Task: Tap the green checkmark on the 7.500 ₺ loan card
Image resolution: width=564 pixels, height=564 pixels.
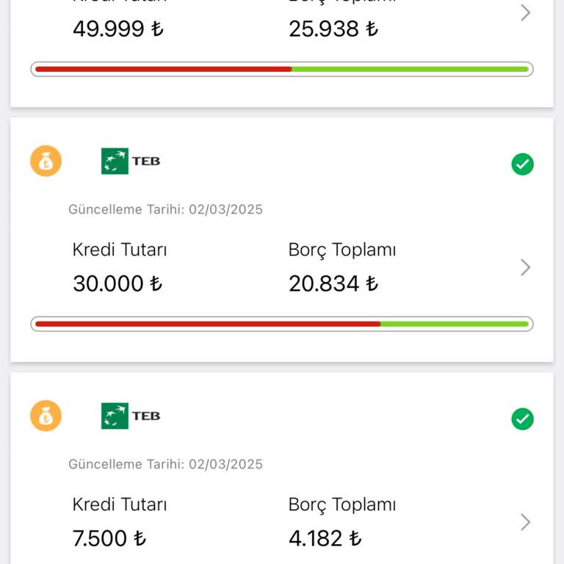Action: click(x=522, y=419)
